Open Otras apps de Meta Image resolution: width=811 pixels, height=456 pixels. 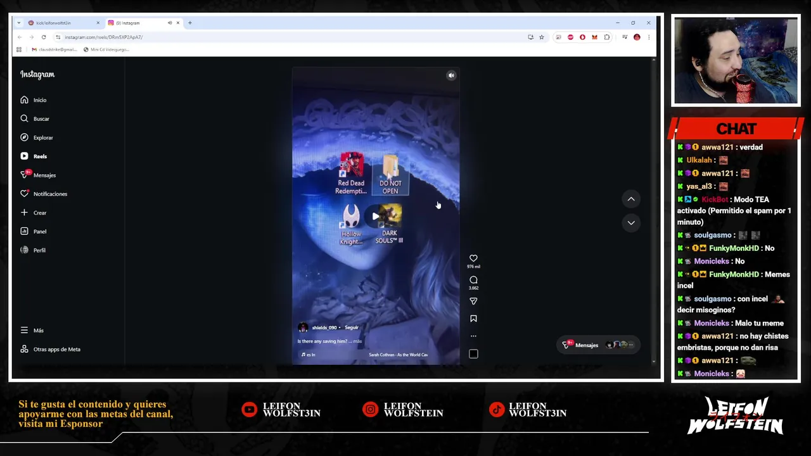pyautogui.click(x=50, y=349)
